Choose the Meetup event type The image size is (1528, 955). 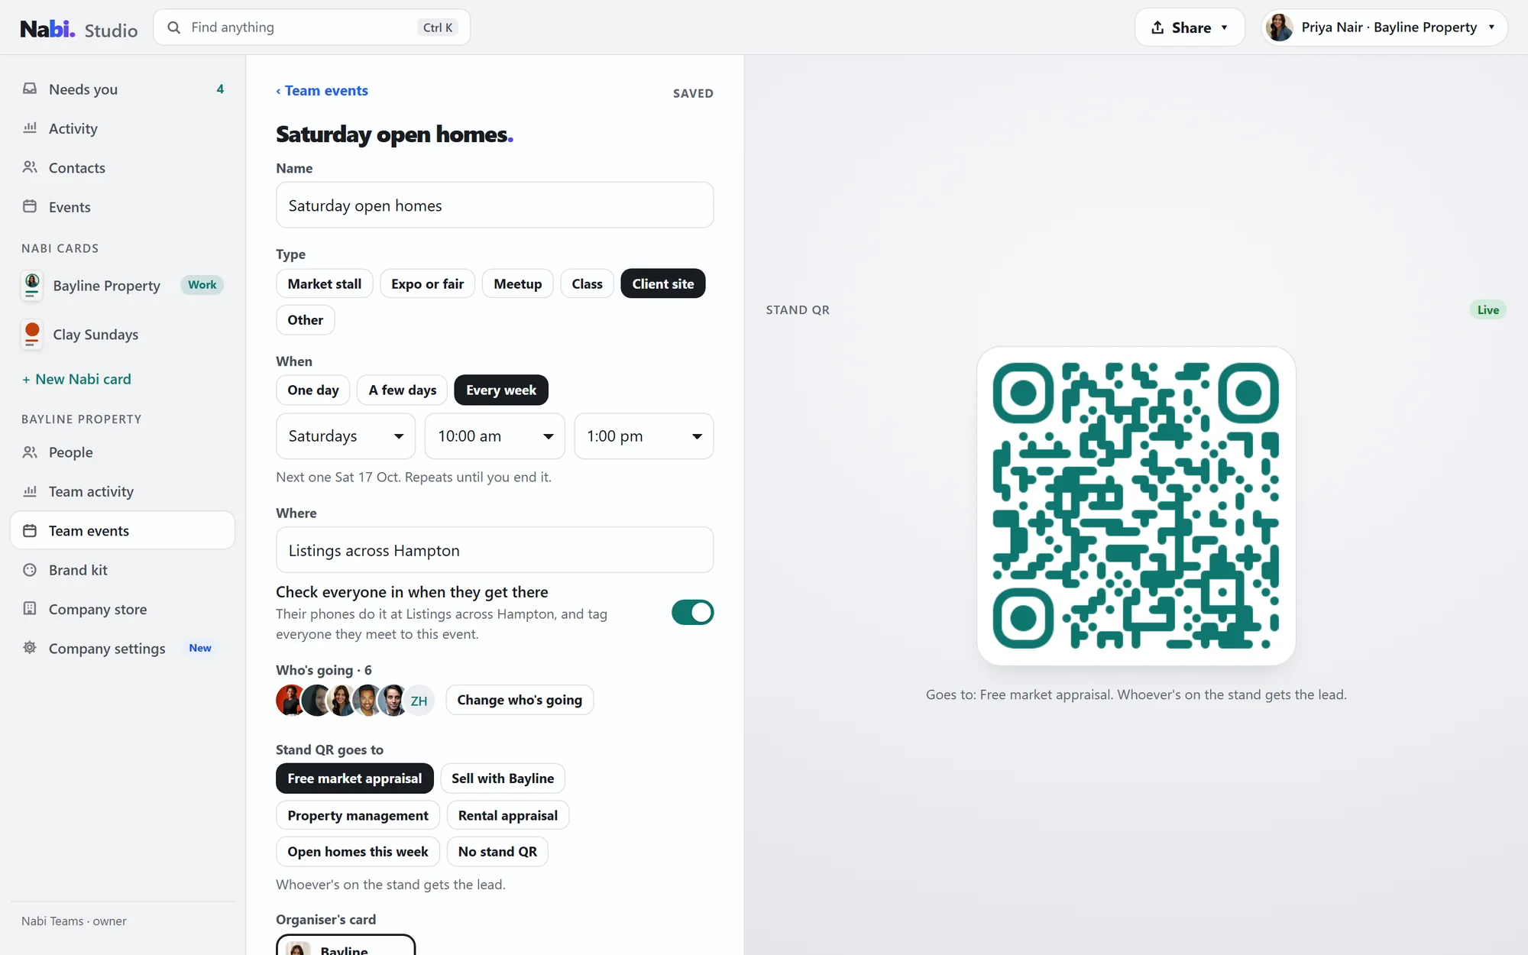(517, 283)
